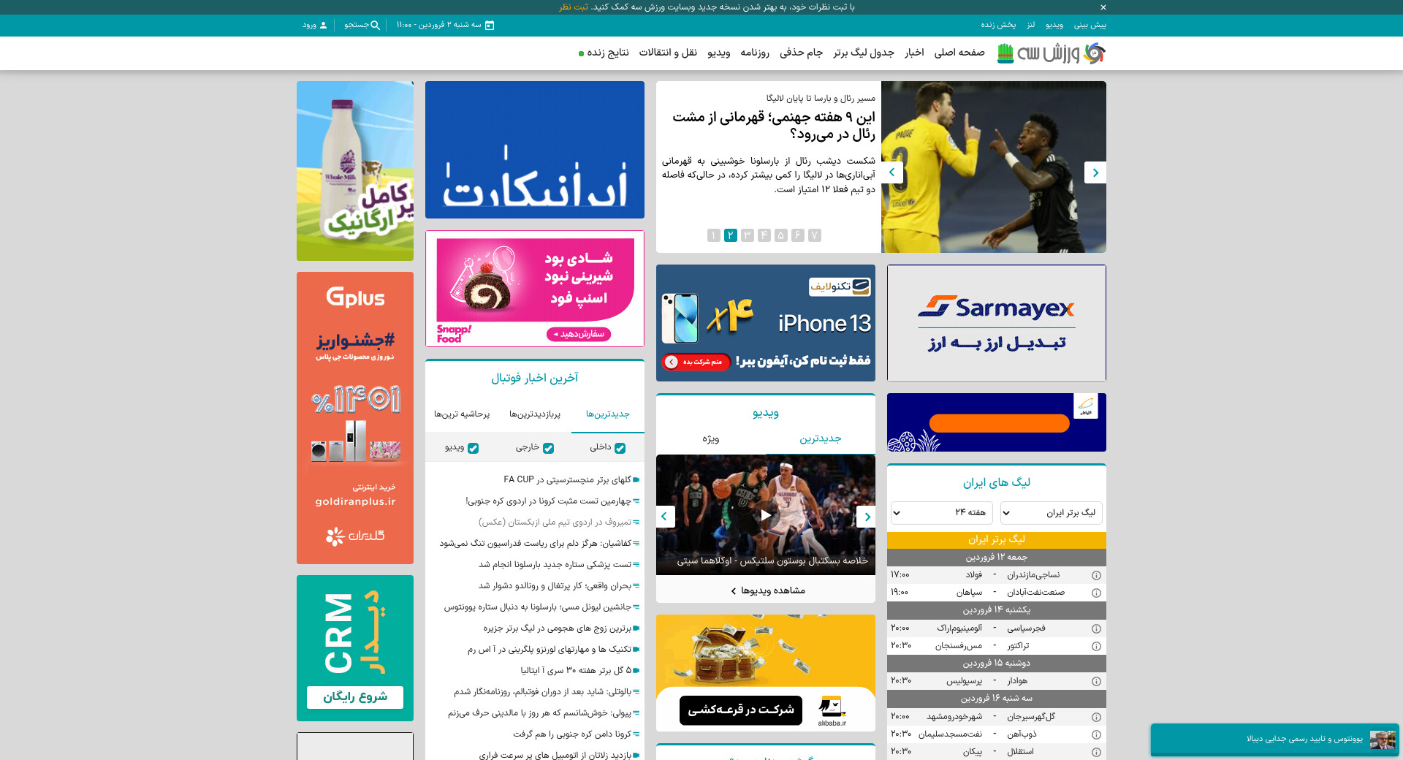Open headline 'این ۹ هفته جهنمی' article
Screen dimensions: 1403x760
coord(773,126)
